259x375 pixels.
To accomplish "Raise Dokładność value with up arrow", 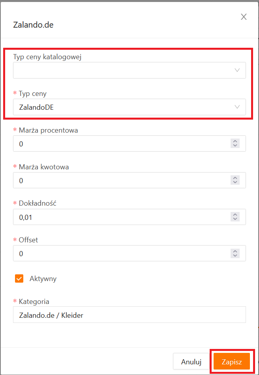I will point(235,215).
